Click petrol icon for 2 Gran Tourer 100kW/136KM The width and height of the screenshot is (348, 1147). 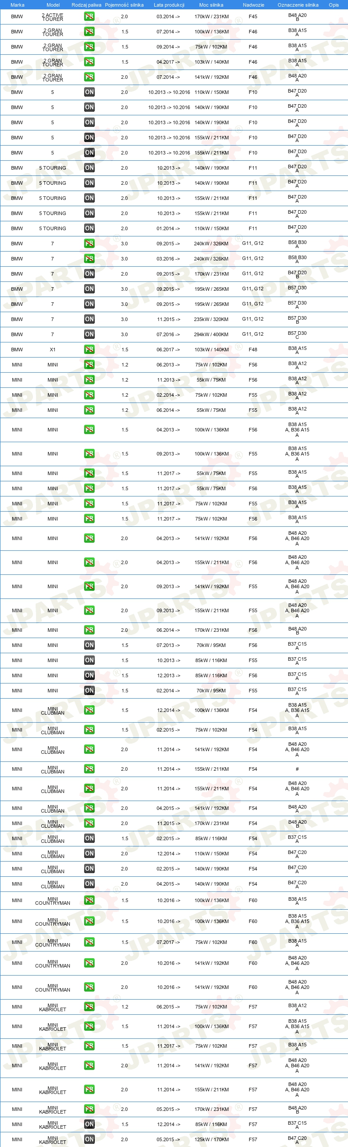pyautogui.click(x=89, y=32)
